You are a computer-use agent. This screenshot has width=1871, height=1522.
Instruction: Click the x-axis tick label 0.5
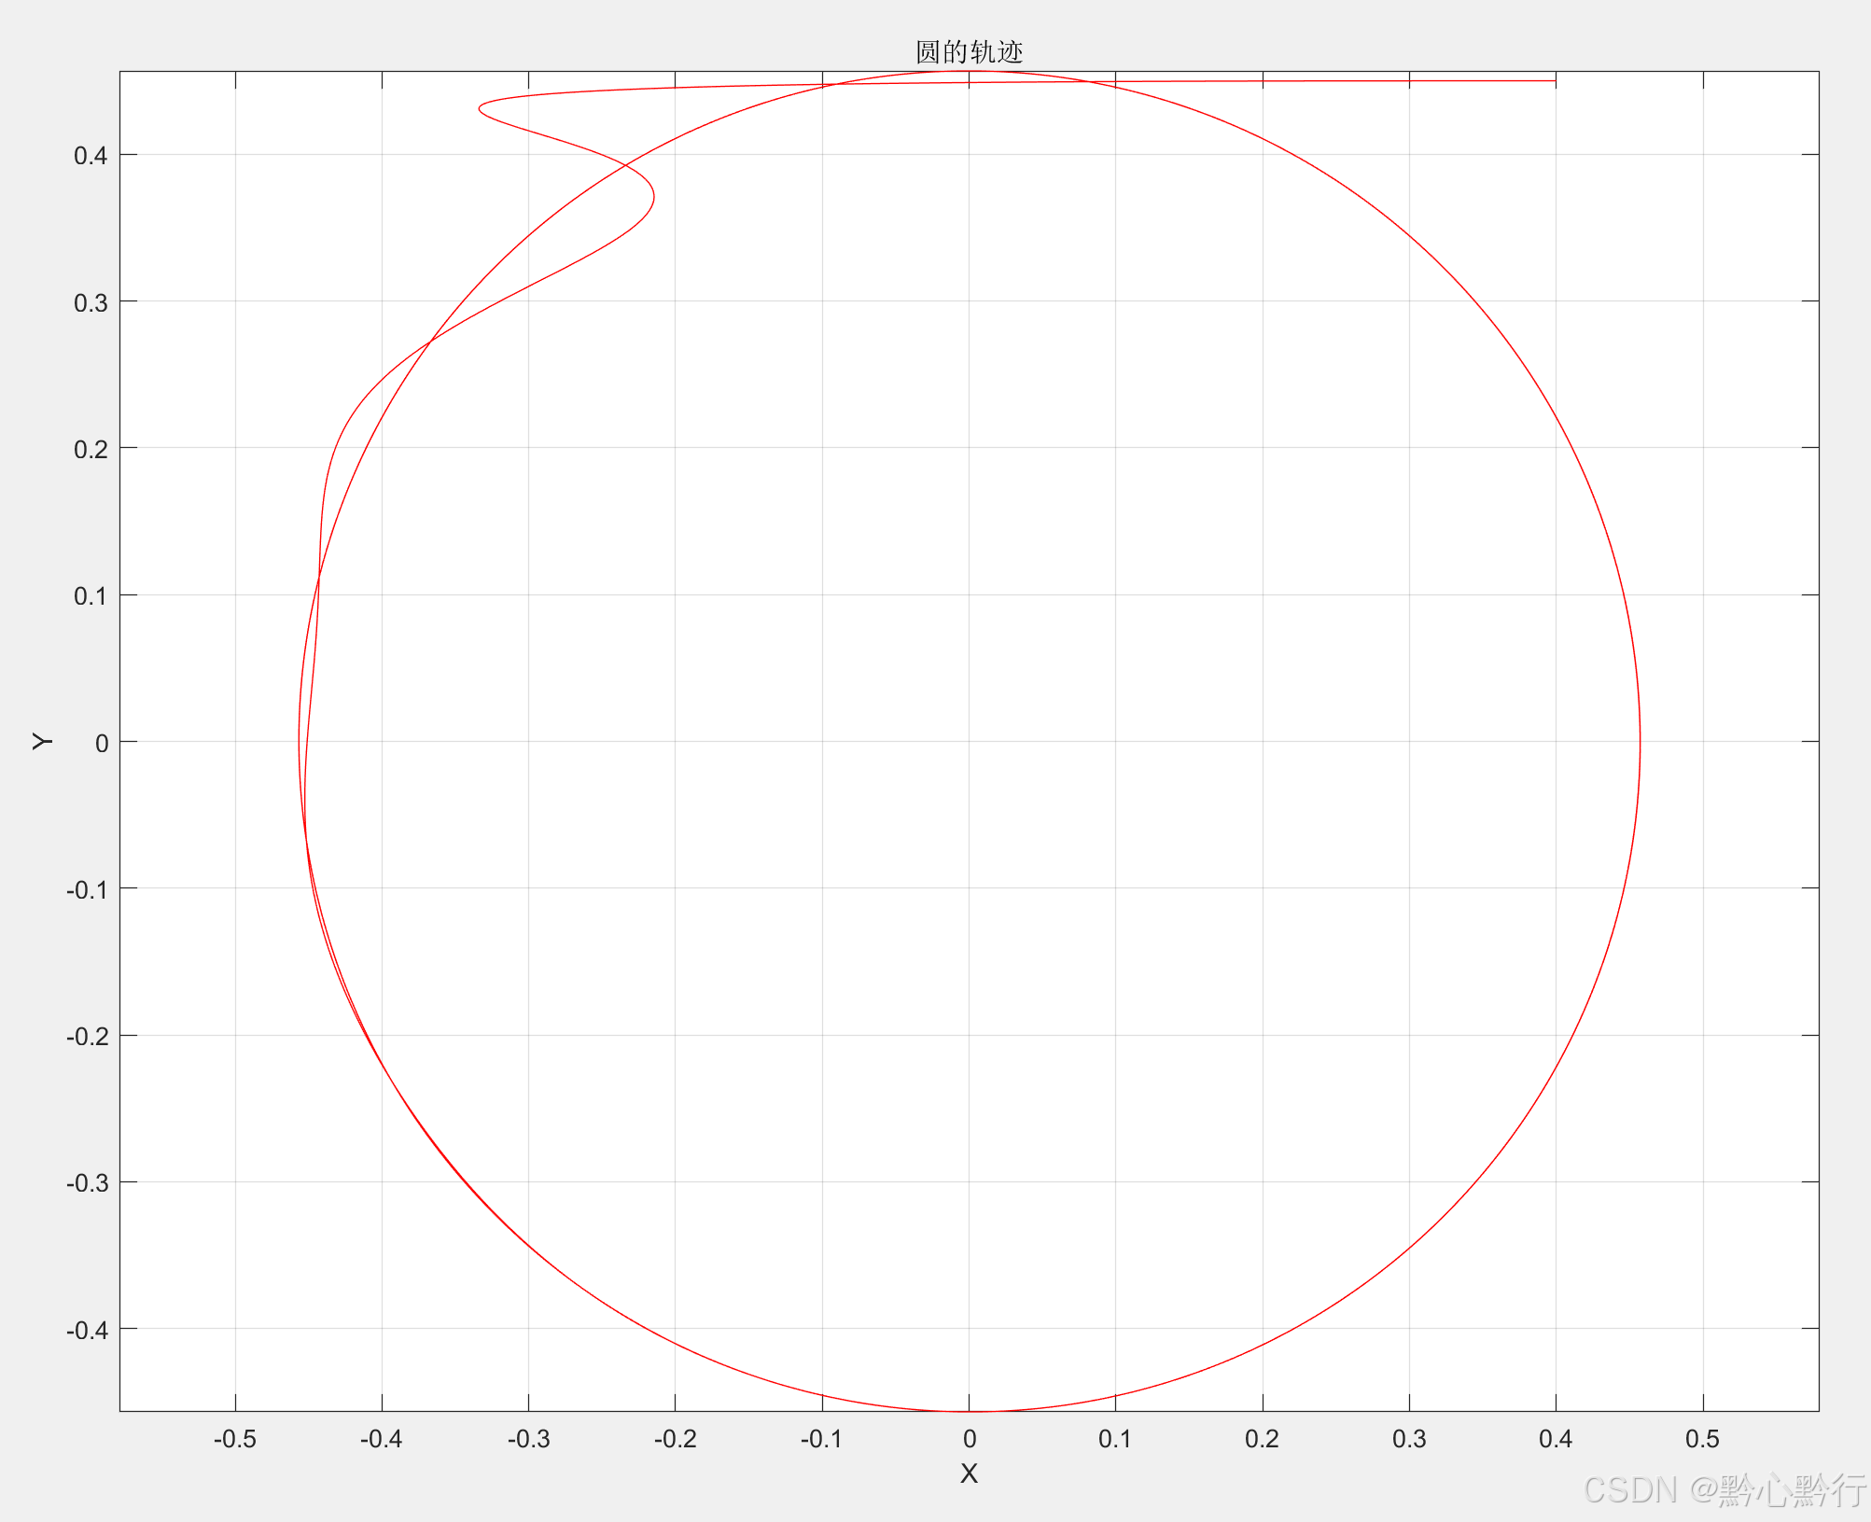click(1702, 1439)
